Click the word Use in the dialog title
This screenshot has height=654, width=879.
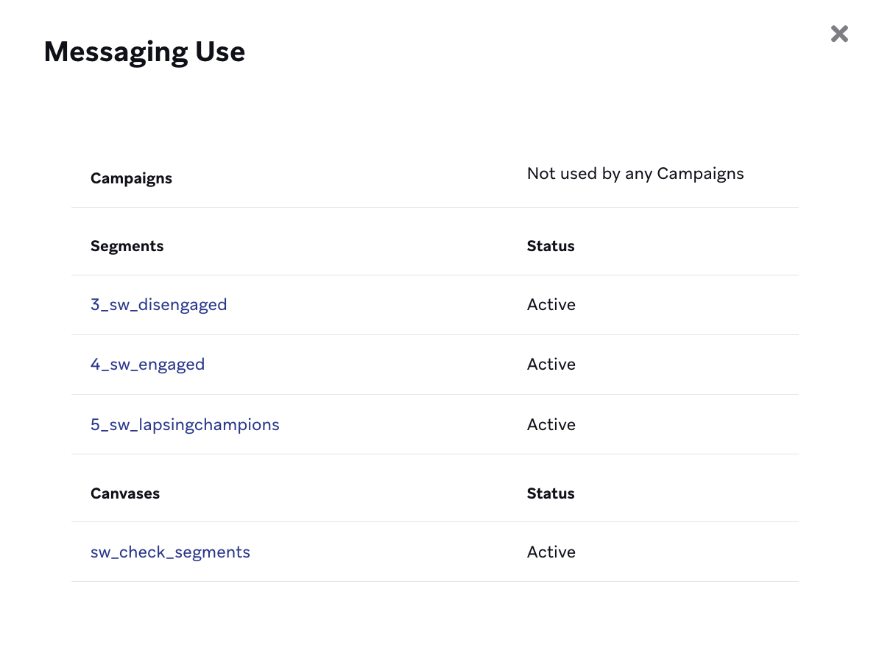217,52
